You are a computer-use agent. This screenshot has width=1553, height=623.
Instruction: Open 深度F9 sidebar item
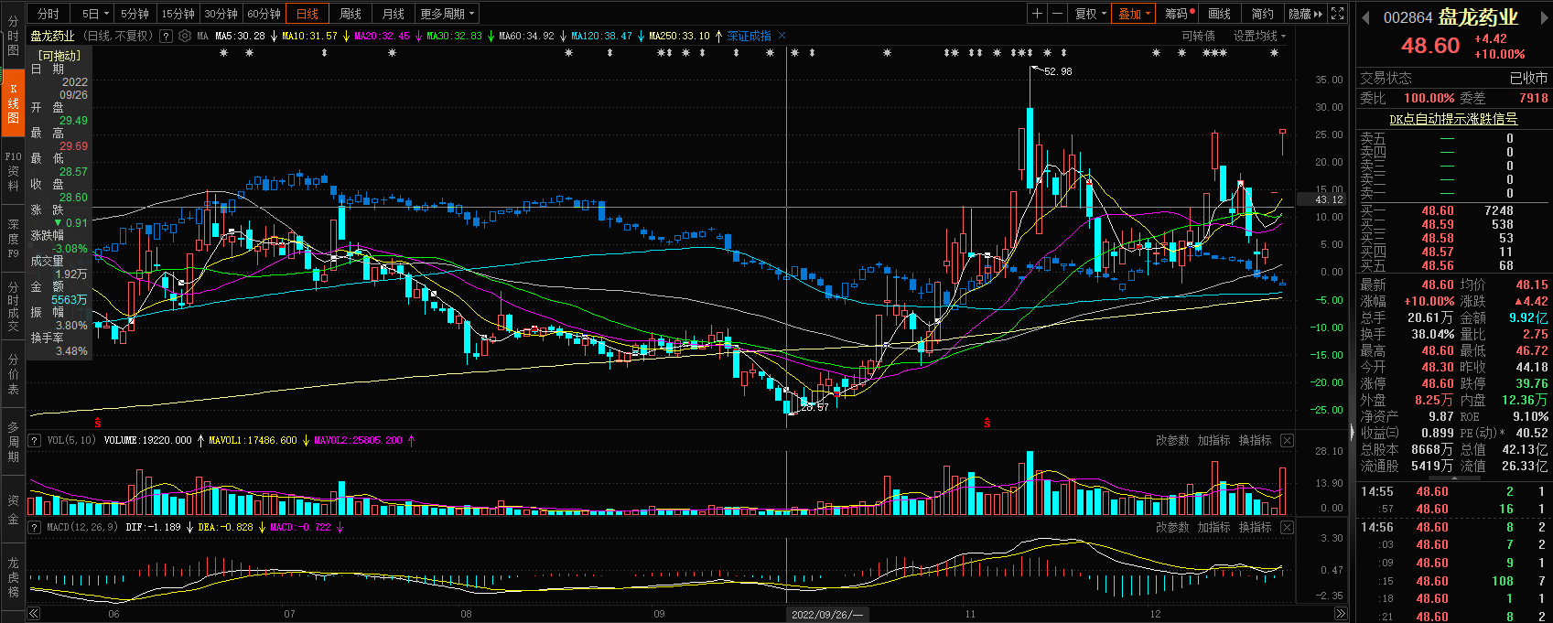(x=13, y=239)
